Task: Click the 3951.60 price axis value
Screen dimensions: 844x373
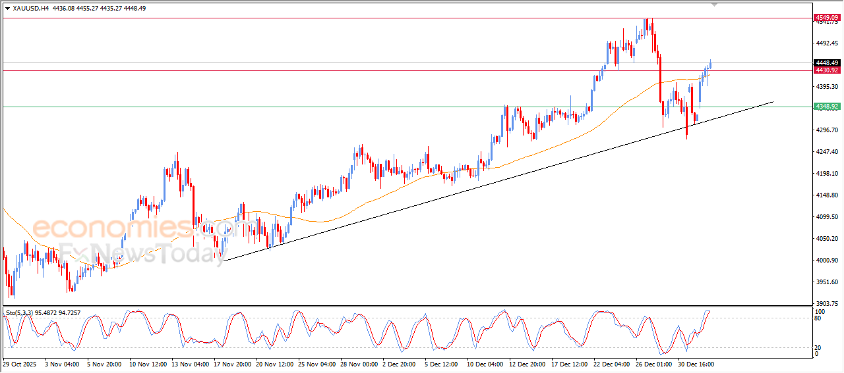Action: click(x=826, y=282)
